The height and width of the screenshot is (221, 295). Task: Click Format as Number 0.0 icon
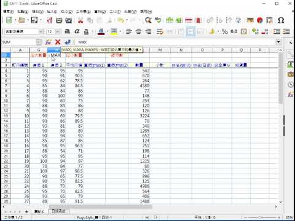click(x=234, y=31)
